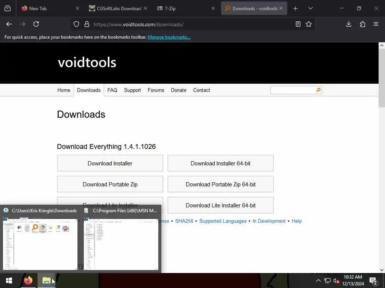Image resolution: width=385 pixels, height=288 pixels.
Task: Click Download Lite Installer 64-bit button
Action: point(220,205)
